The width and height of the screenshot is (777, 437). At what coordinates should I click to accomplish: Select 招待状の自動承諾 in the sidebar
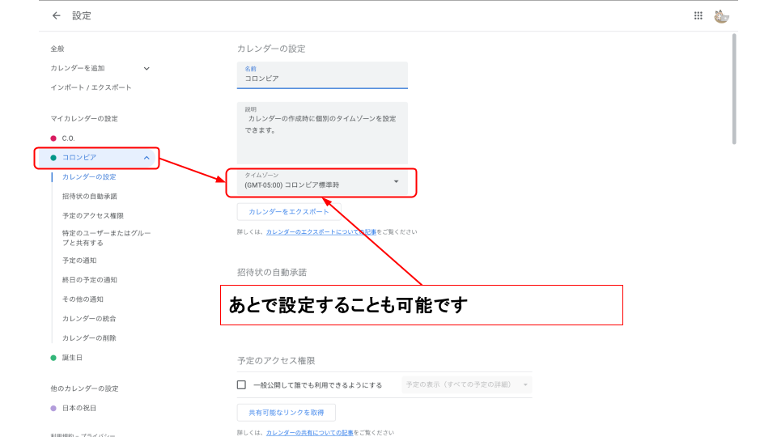[x=89, y=196]
